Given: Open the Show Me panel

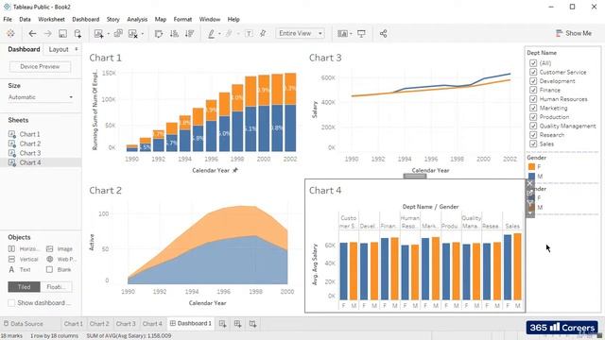Looking at the screenshot, I should 574,34.
